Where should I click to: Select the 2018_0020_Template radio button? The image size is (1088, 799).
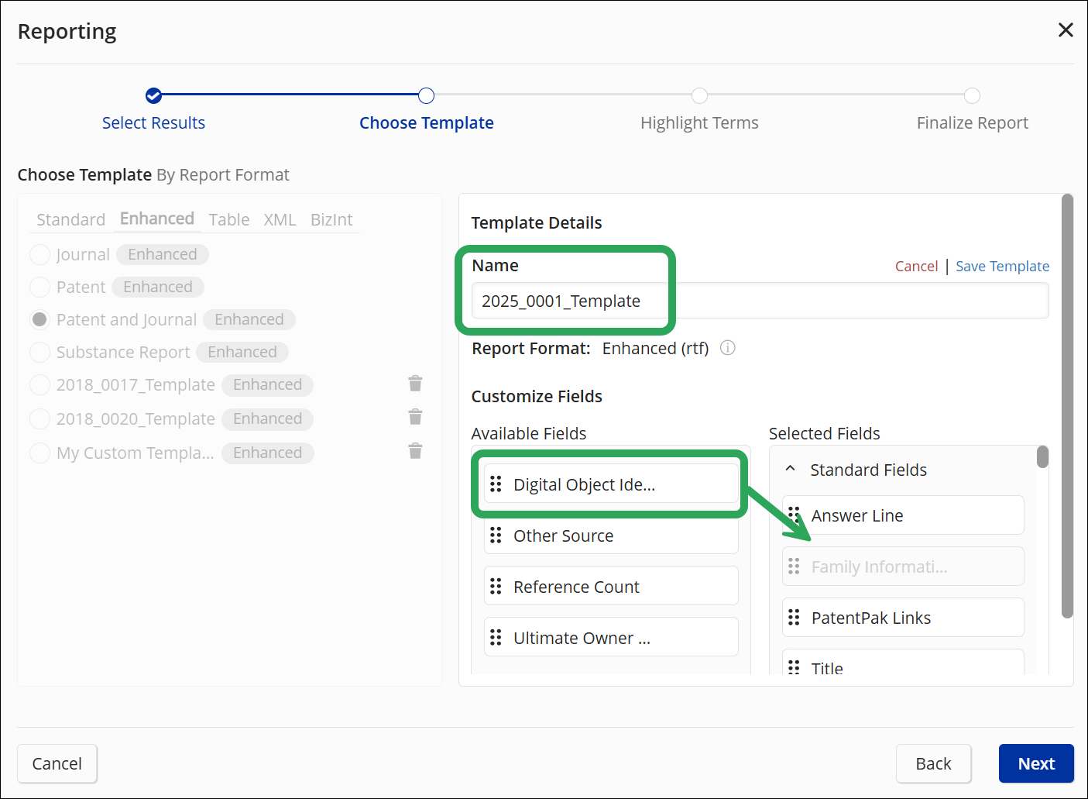point(39,418)
